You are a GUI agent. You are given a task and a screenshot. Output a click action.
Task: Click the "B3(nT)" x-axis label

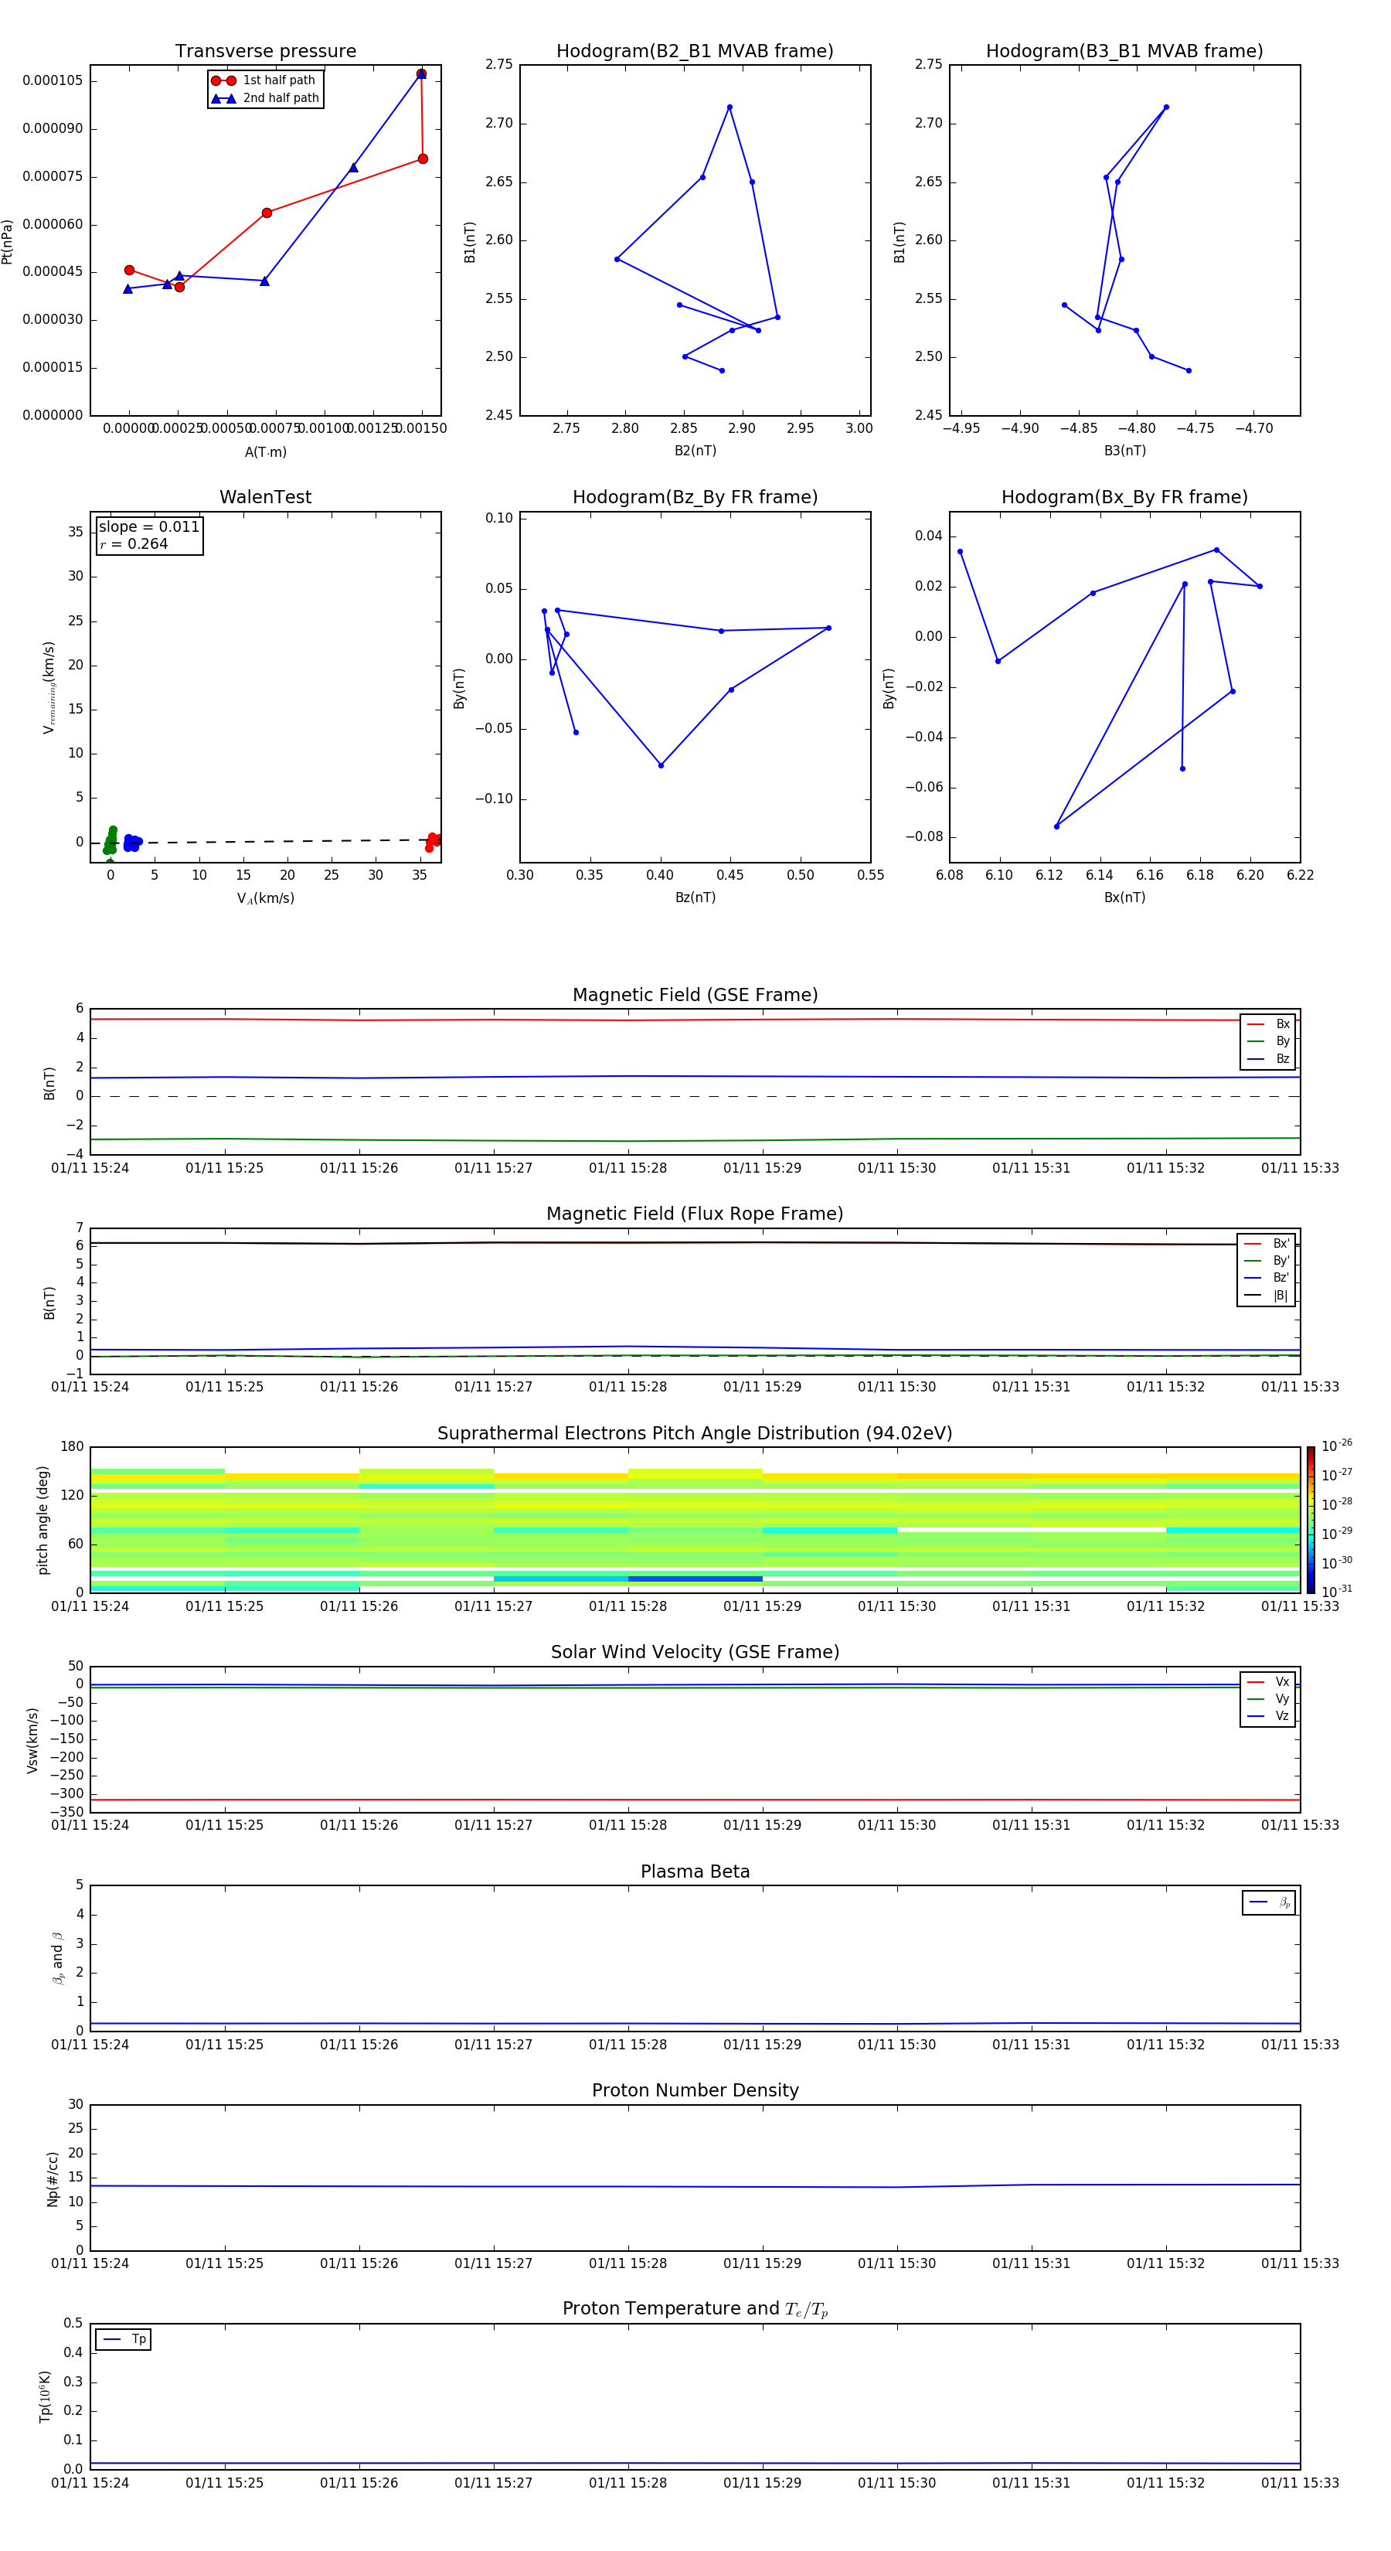pyautogui.click(x=1124, y=451)
